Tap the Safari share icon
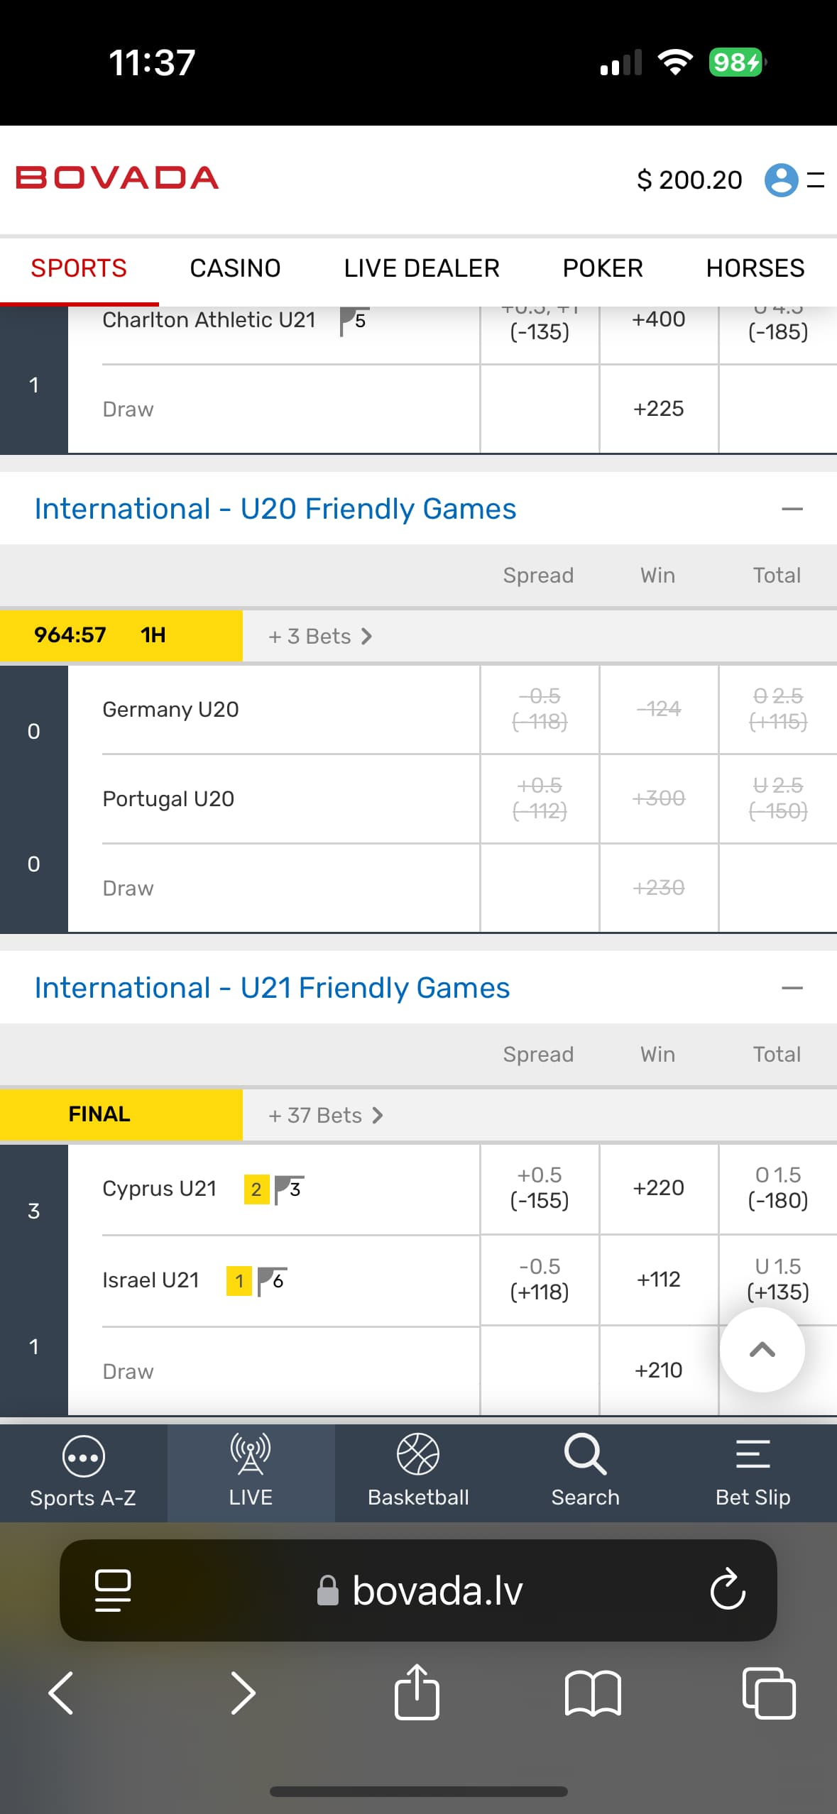 pos(417,1693)
